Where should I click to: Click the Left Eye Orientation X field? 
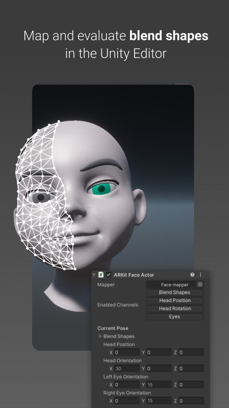[127, 385]
